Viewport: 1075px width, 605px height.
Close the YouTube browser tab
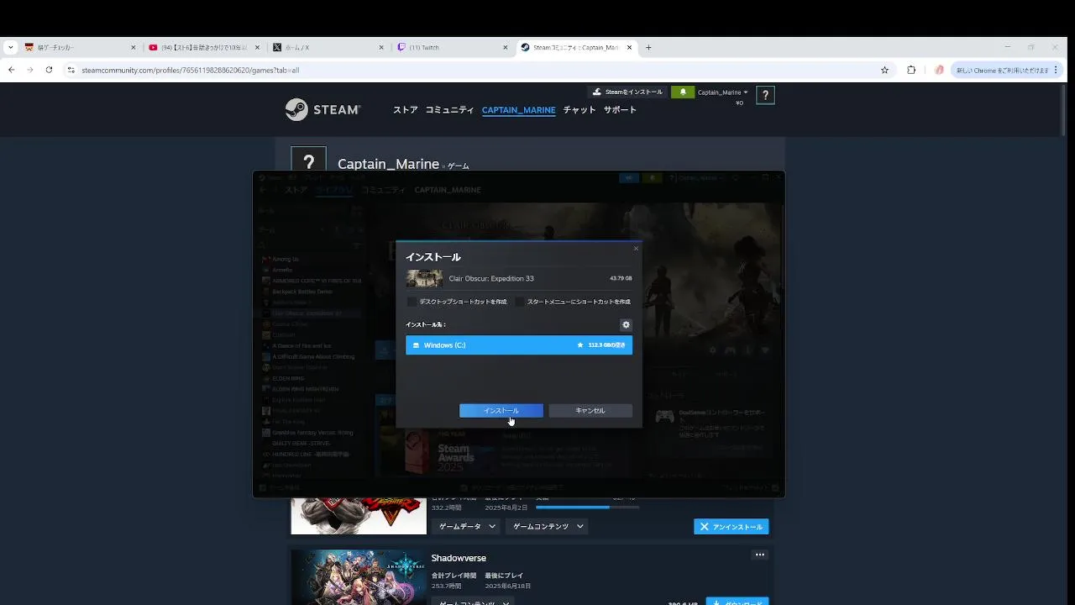pos(257,48)
